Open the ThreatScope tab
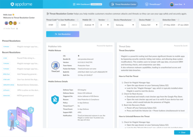This screenshot has height=137, width=193. [x=153, y=4]
